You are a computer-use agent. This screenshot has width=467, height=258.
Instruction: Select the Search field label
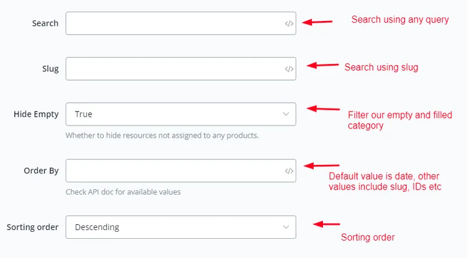click(45, 23)
